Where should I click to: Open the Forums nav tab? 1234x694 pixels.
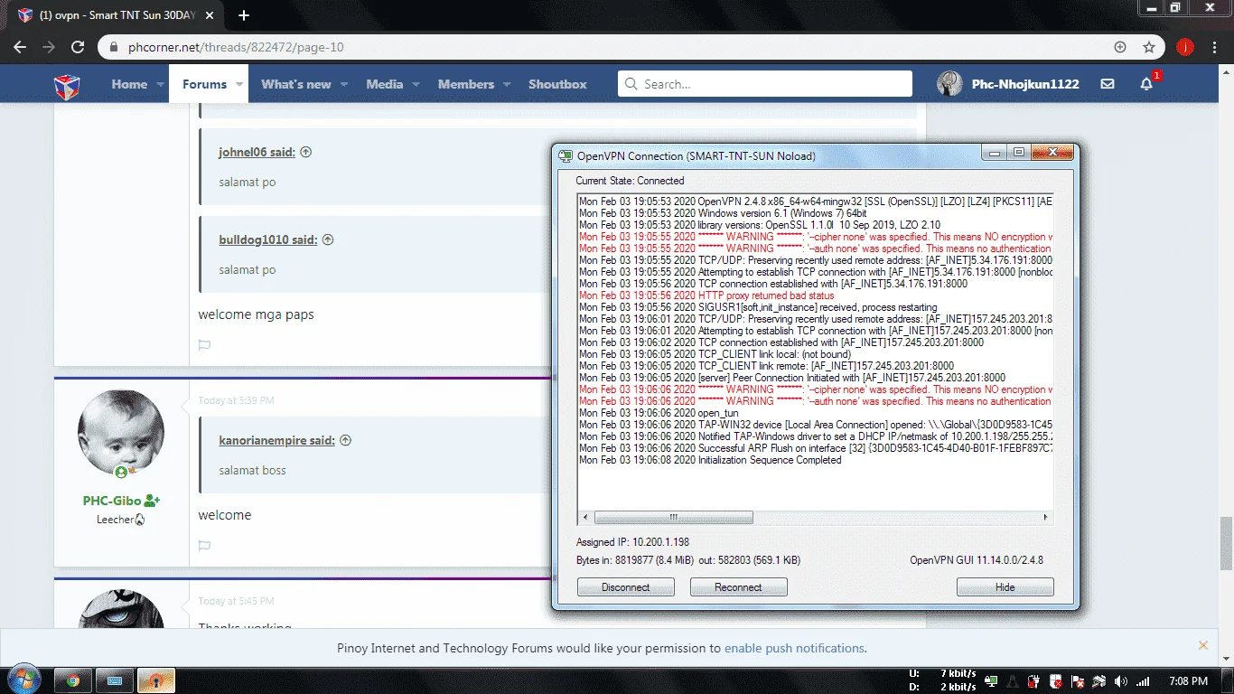[x=204, y=84]
